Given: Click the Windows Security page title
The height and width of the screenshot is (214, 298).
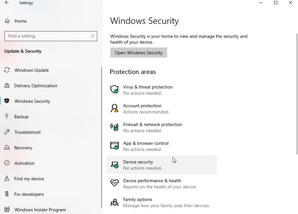Looking at the screenshot, I should (x=144, y=21).
